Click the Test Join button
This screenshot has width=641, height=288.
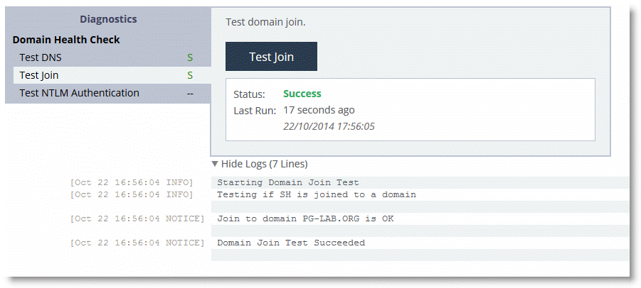(x=271, y=56)
